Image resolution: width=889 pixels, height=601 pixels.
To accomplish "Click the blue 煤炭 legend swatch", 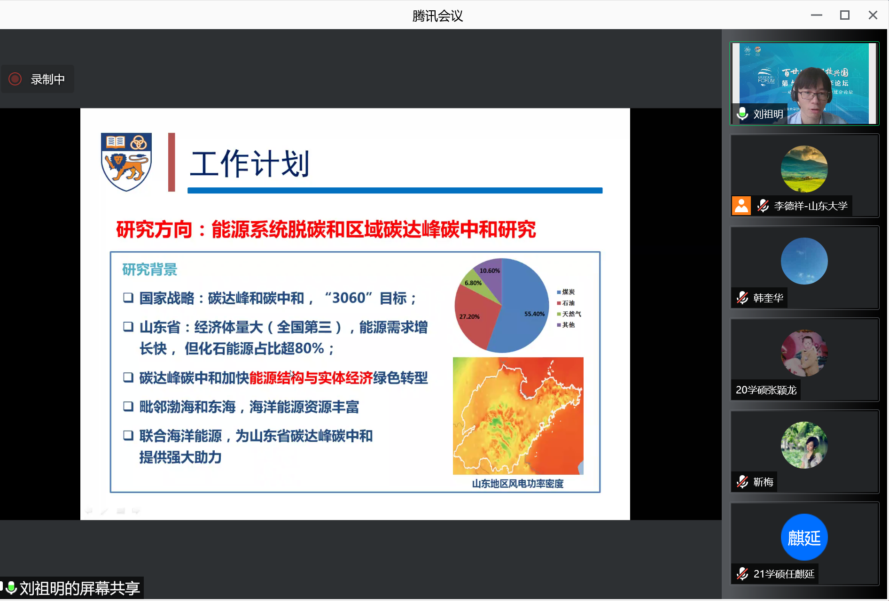I will 559,292.
